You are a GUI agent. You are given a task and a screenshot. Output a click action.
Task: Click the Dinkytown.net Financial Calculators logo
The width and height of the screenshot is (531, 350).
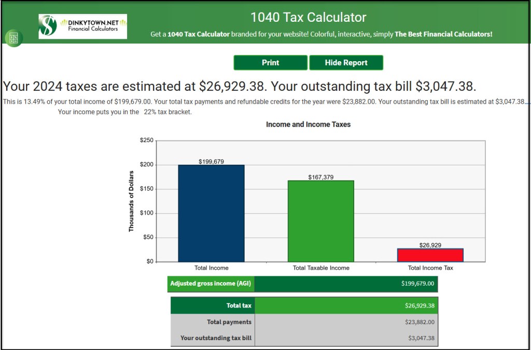pyautogui.click(x=83, y=26)
